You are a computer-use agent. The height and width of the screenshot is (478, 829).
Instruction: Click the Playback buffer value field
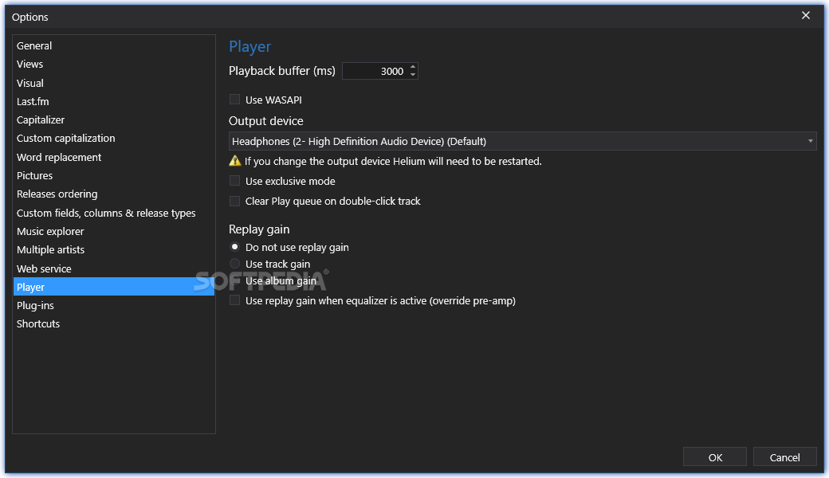pos(375,72)
